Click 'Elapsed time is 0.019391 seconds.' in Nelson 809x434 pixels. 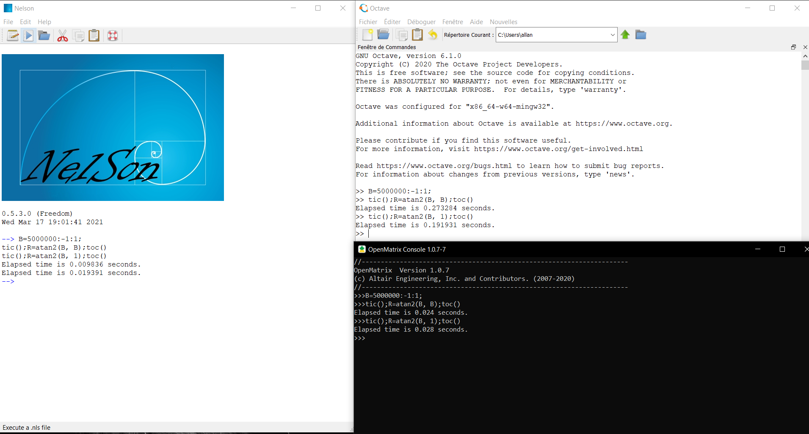(71, 273)
